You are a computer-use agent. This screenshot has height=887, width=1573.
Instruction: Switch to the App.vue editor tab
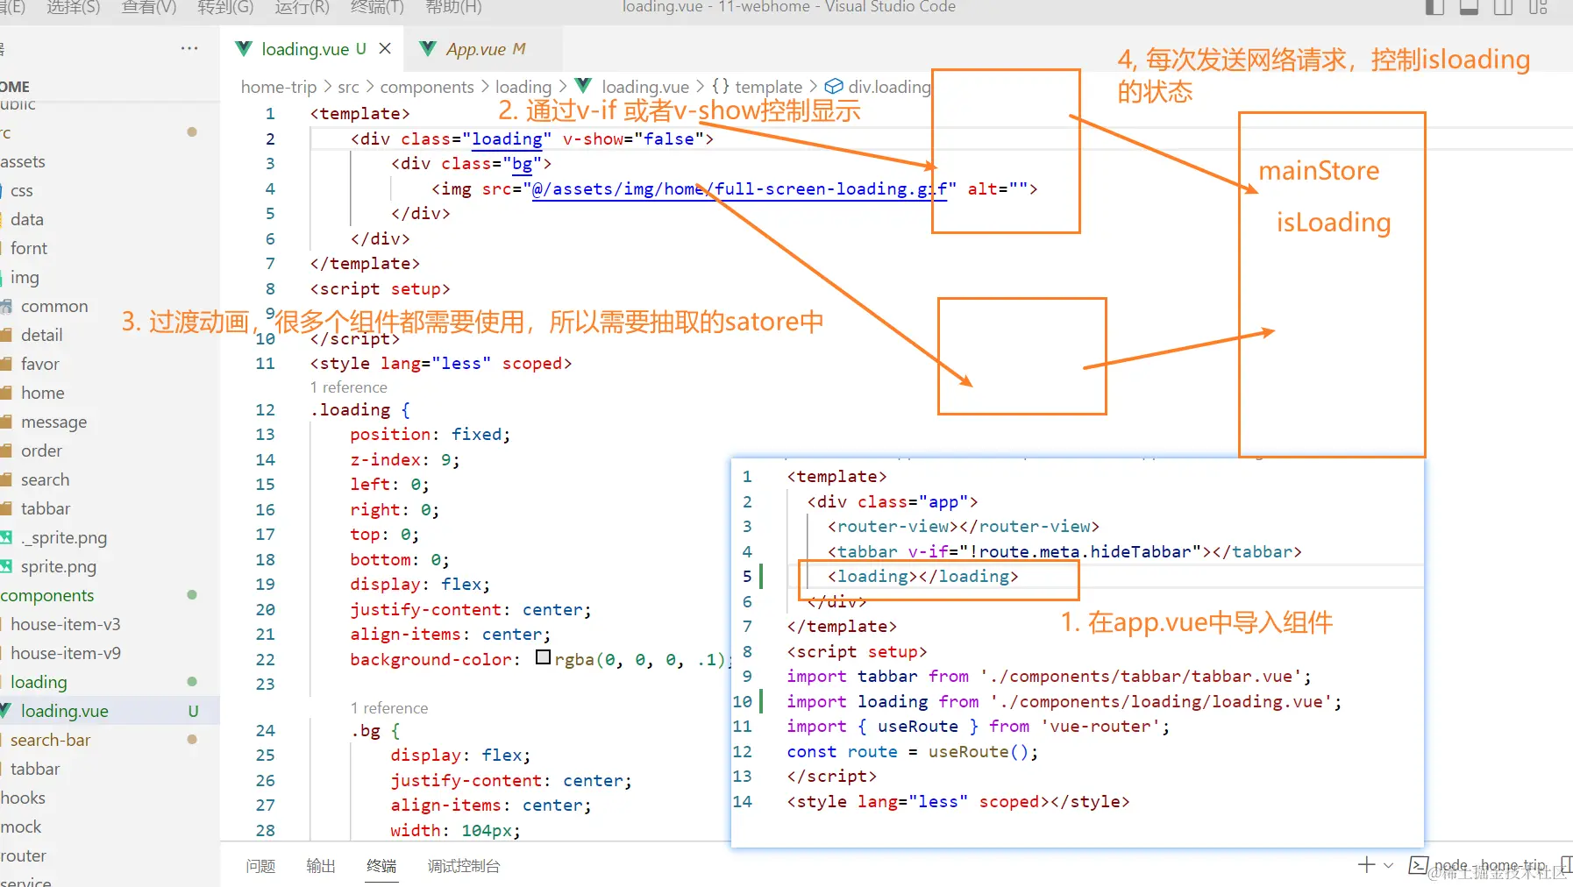[x=481, y=49]
